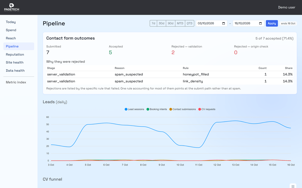
Task: Toggle Booking intents legend series
Action: tap(156, 109)
